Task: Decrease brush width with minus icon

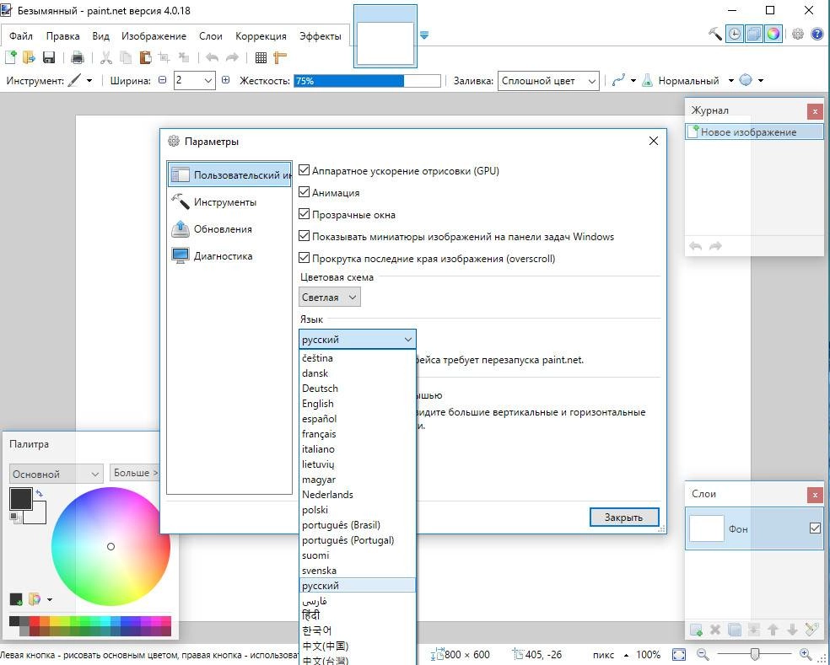Action: pos(163,80)
